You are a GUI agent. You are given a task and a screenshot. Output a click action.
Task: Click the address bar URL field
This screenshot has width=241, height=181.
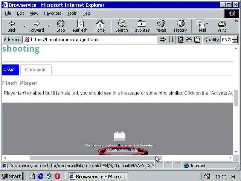pyautogui.click(x=90, y=40)
